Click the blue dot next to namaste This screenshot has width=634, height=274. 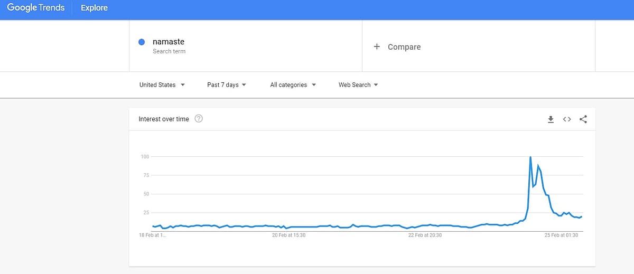point(142,42)
